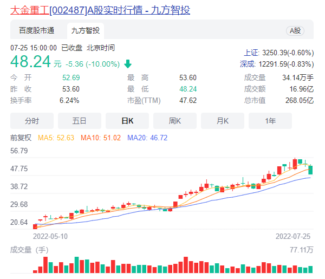Click the 2022-05-10 start date label

tap(50, 237)
